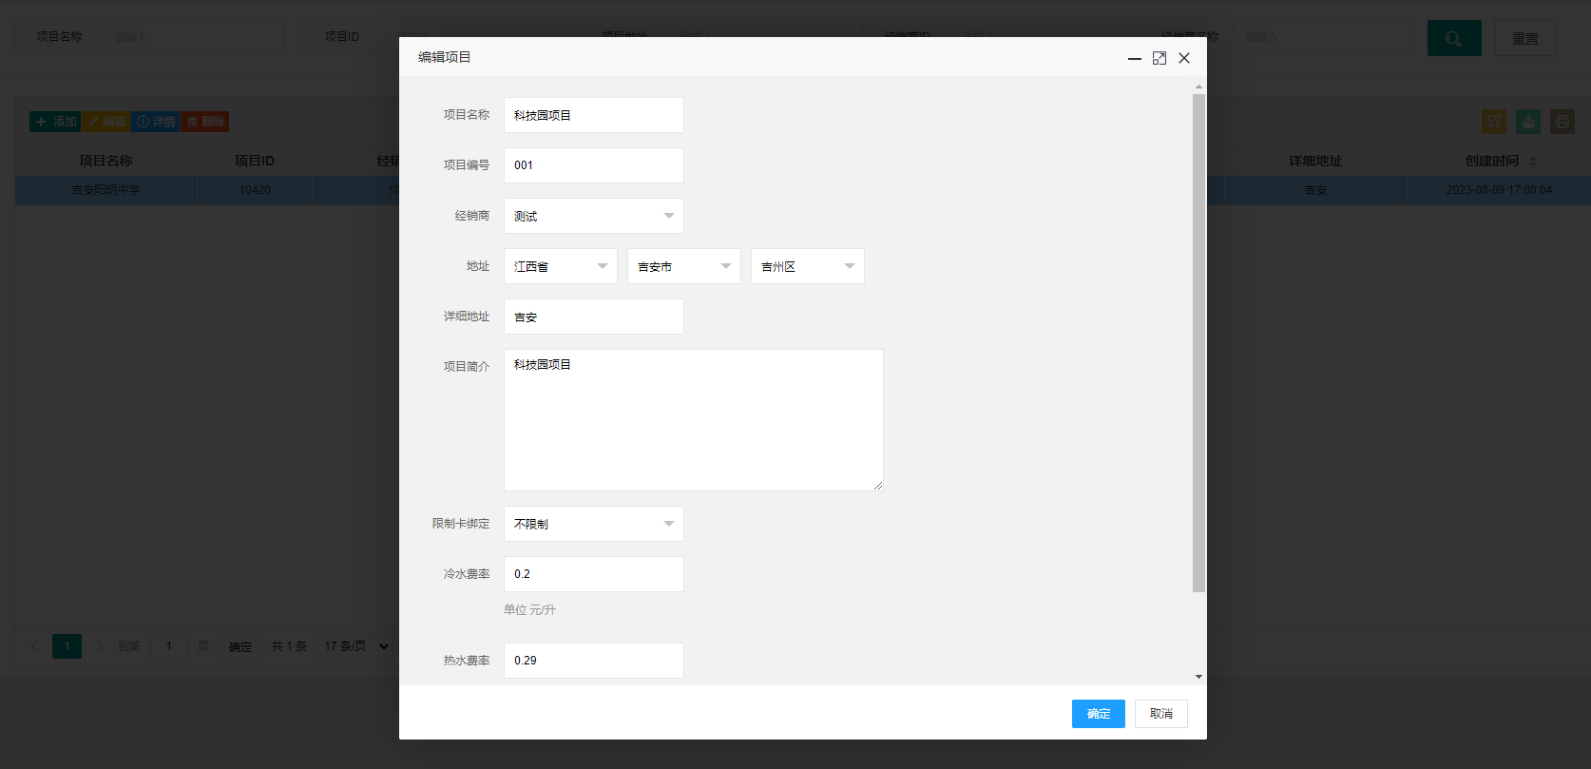Open the province dropdown 江西省
The height and width of the screenshot is (769, 1591).
pos(561,266)
